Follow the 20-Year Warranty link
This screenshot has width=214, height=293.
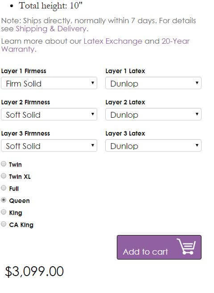pyautogui.click(x=95, y=45)
